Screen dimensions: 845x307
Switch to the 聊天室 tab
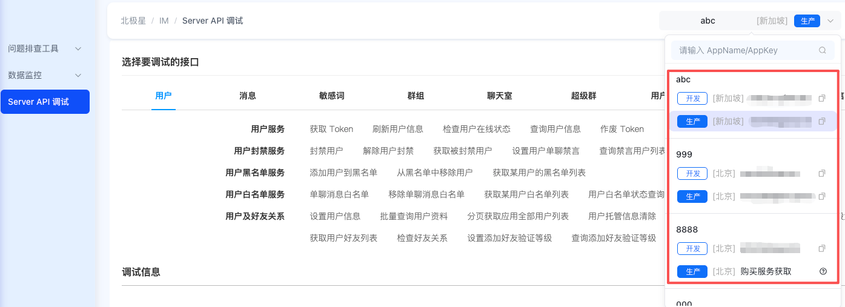500,96
